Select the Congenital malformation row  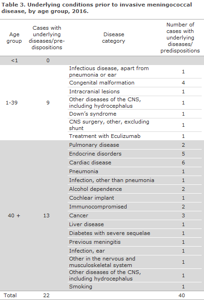point(134,83)
